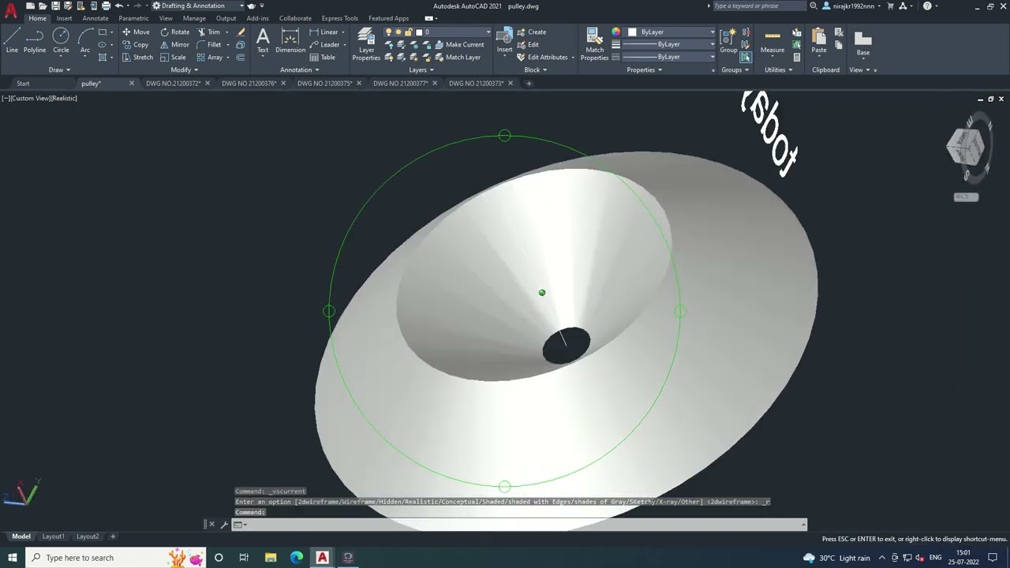The image size is (1010, 568).
Task: Activate the Copy command
Action: pos(136,45)
